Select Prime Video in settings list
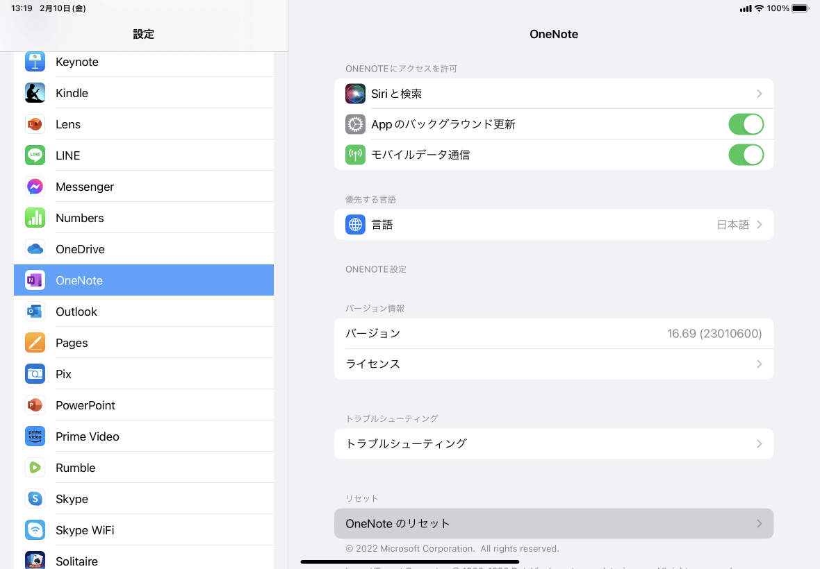This screenshot has width=820, height=569. point(144,436)
